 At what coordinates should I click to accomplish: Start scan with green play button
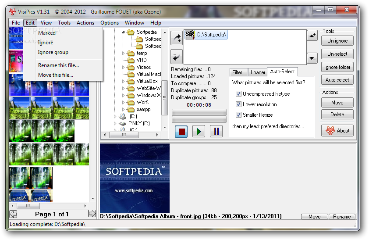[199, 132]
